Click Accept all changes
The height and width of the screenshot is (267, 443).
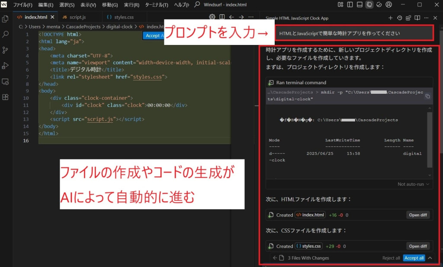pyautogui.click(x=414, y=258)
